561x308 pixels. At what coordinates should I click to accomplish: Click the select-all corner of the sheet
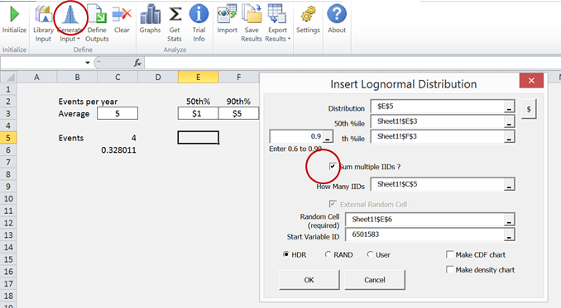(x=8, y=77)
